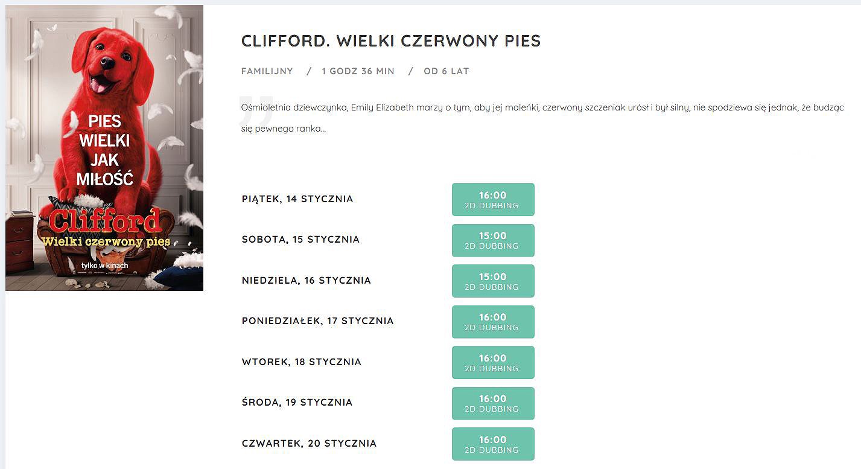Click the Od 6 lat age rating
This screenshot has width=861, height=469.
(x=446, y=71)
